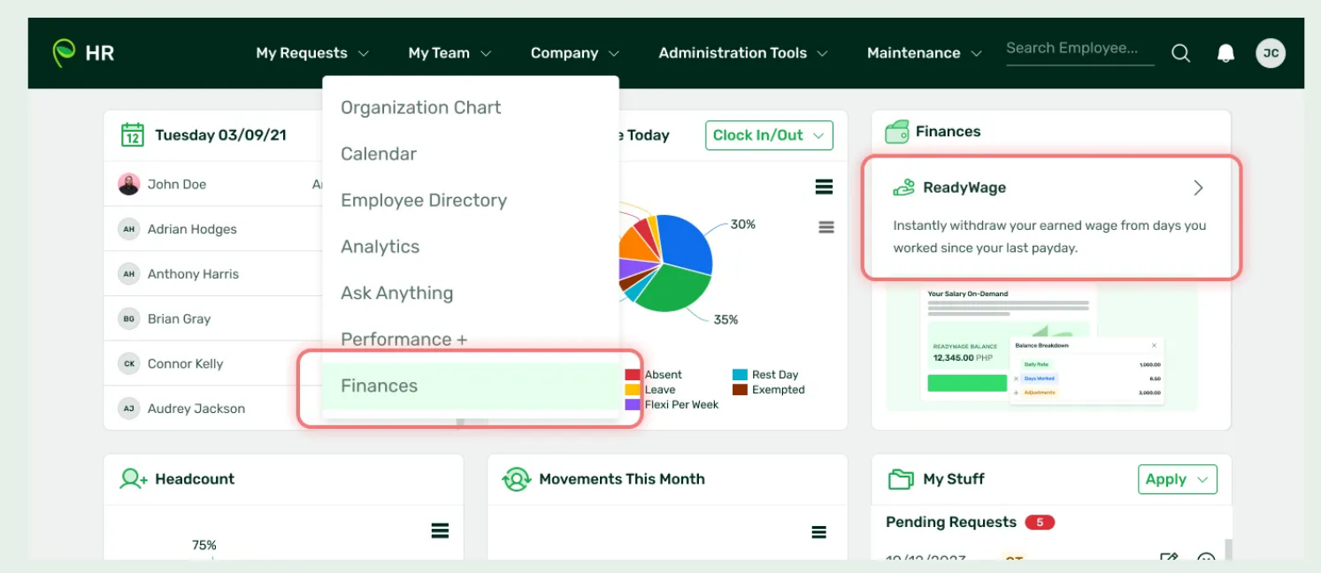Open the notifications bell

click(1225, 53)
